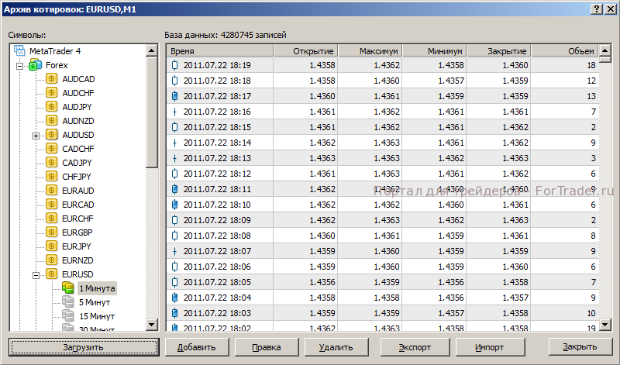Select the 1 Минута timeframe item
The height and width of the screenshot is (365, 620).
click(x=97, y=288)
